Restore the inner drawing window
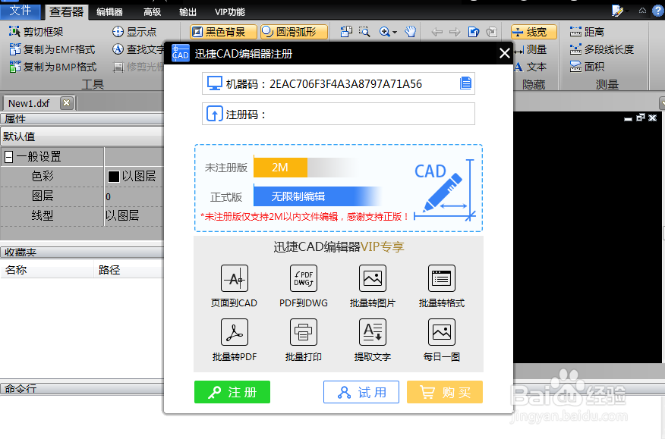 641,118
